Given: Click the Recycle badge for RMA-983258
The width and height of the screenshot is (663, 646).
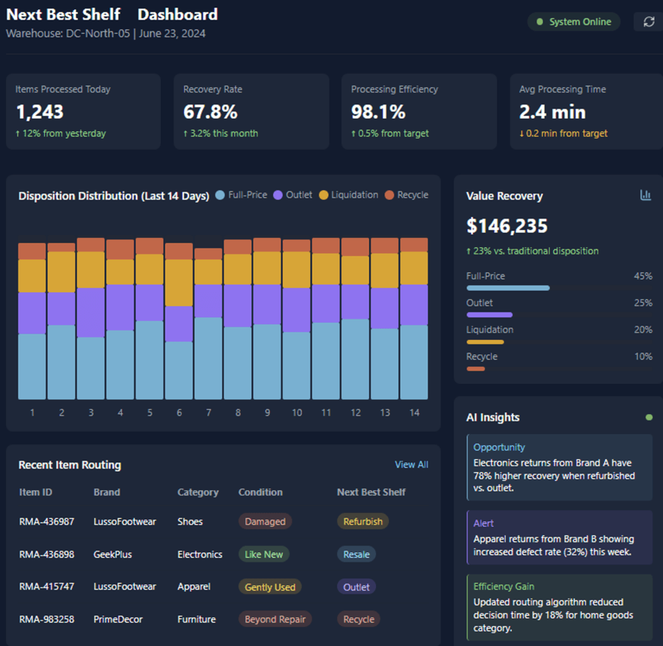Looking at the screenshot, I should 358,619.
